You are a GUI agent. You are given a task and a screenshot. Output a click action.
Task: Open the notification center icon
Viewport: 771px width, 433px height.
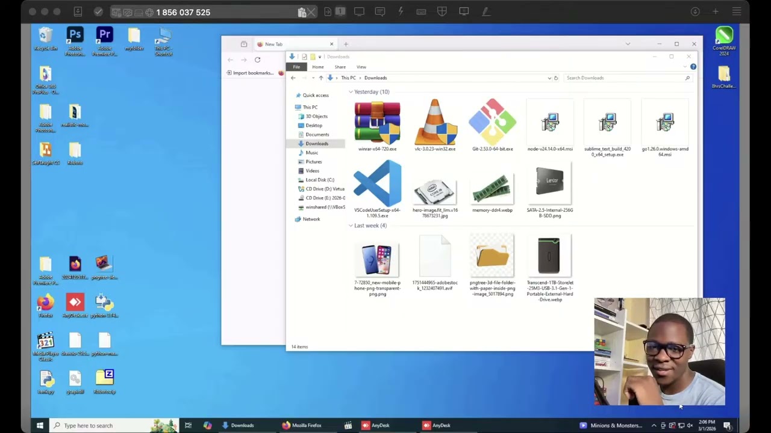[727, 425]
